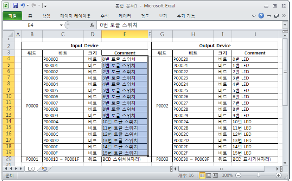Image resolution: width=292 pixels, height=181 pixels.
Task: Switch to the 검토 ribbon tab
Action: (145, 16)
